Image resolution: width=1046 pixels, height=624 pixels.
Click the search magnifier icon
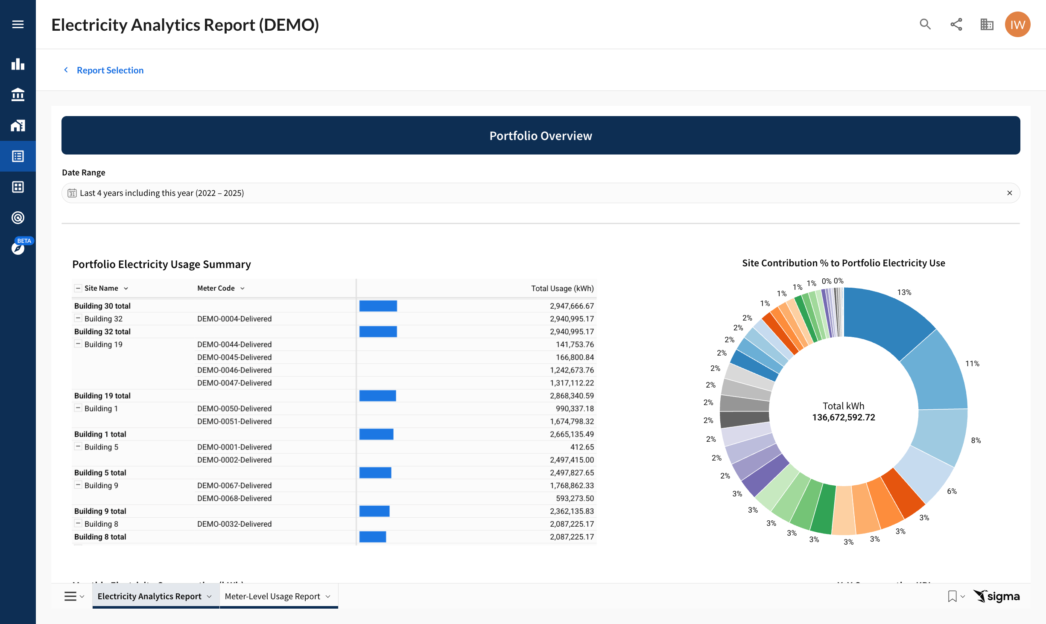click(925, 24)
